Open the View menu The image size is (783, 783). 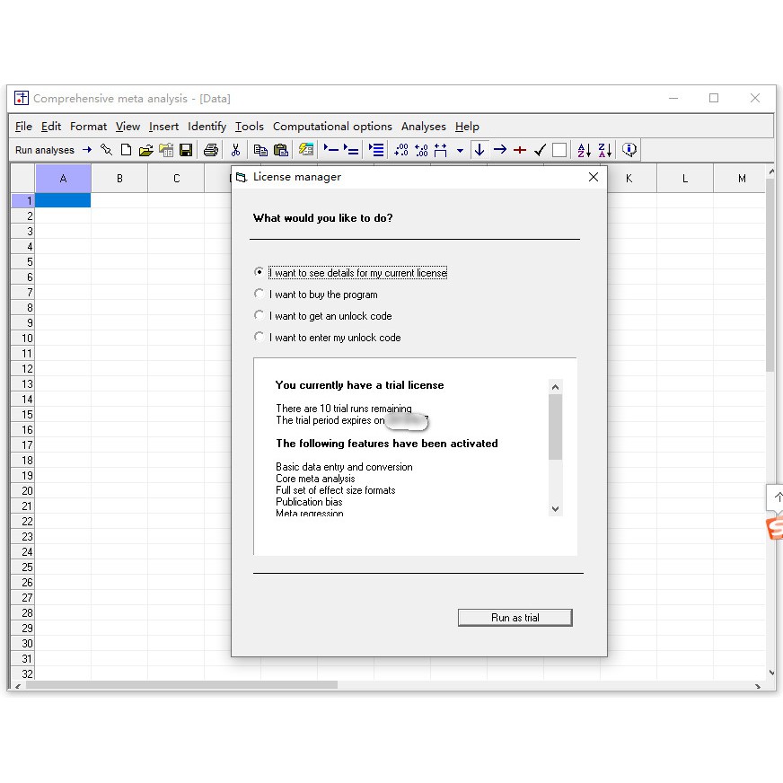pos(128,127)
